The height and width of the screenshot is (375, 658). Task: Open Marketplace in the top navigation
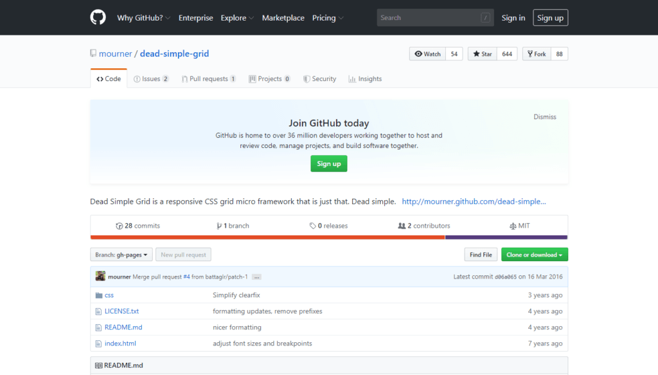[x=283, y=17]
